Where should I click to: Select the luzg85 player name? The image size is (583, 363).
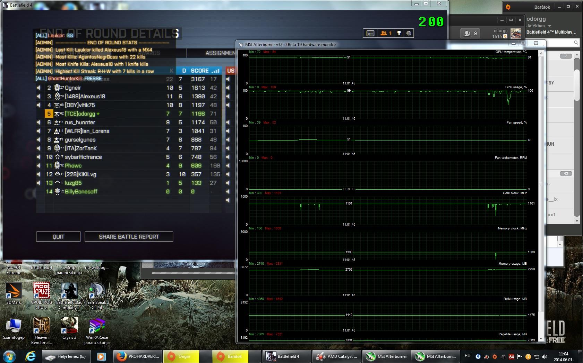pos(73,183)
